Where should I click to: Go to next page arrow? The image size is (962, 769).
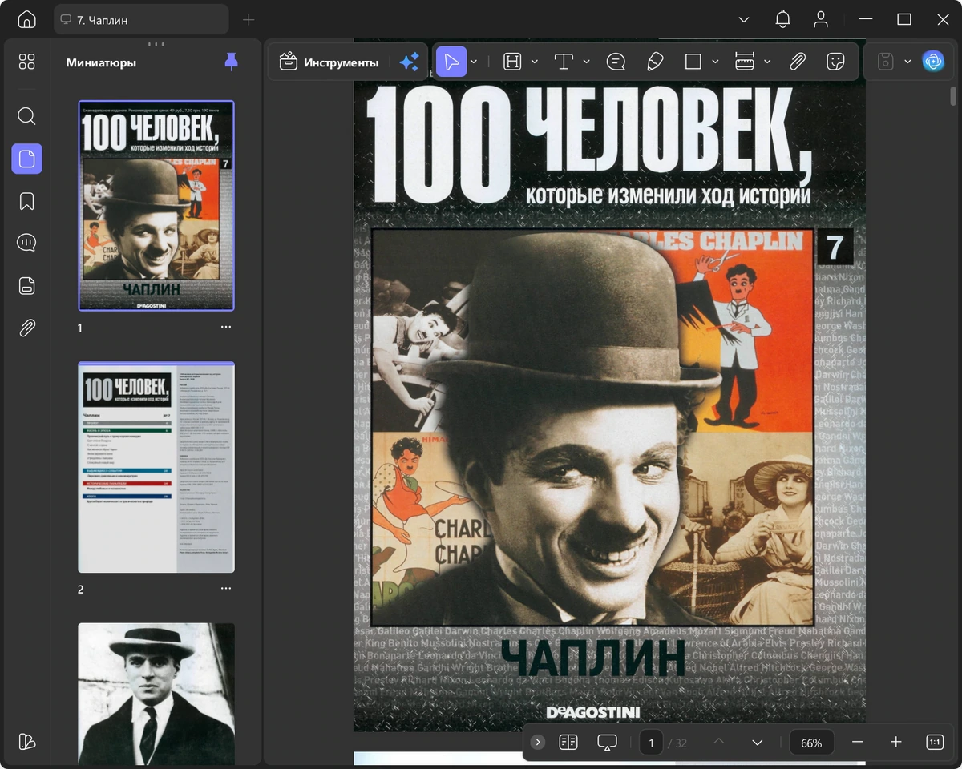coord(757,743)
